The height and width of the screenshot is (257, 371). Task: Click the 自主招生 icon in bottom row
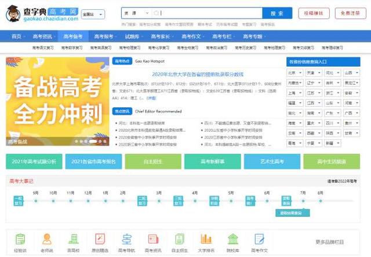pos(180,241)
